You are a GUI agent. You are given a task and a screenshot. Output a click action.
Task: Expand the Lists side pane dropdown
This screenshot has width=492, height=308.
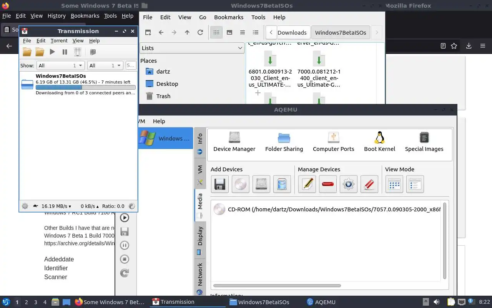coord(192,48)
